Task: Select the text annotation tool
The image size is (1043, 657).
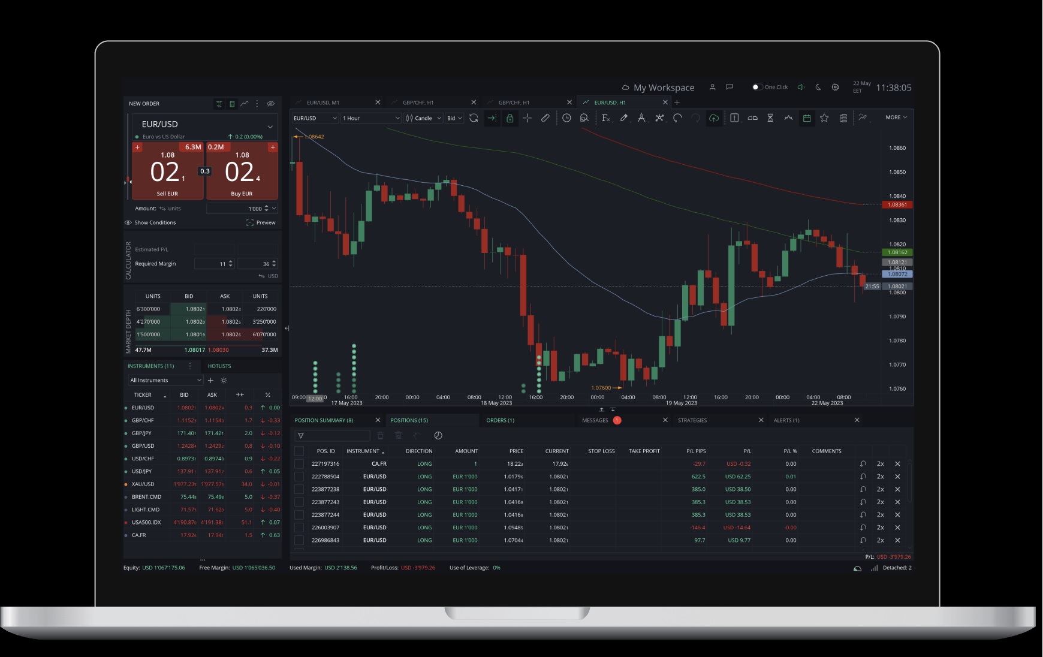Action: pos(641,118)
